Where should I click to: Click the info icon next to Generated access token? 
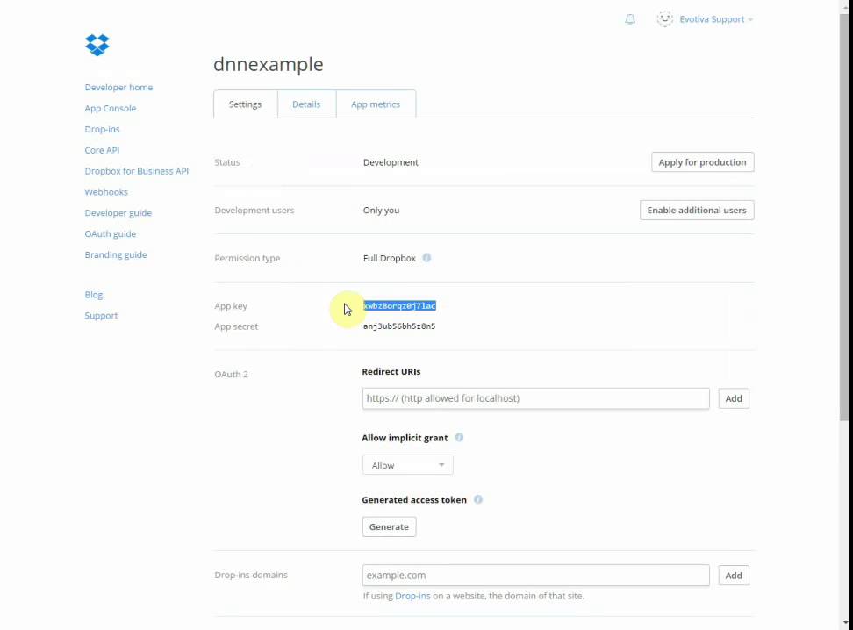477,499
